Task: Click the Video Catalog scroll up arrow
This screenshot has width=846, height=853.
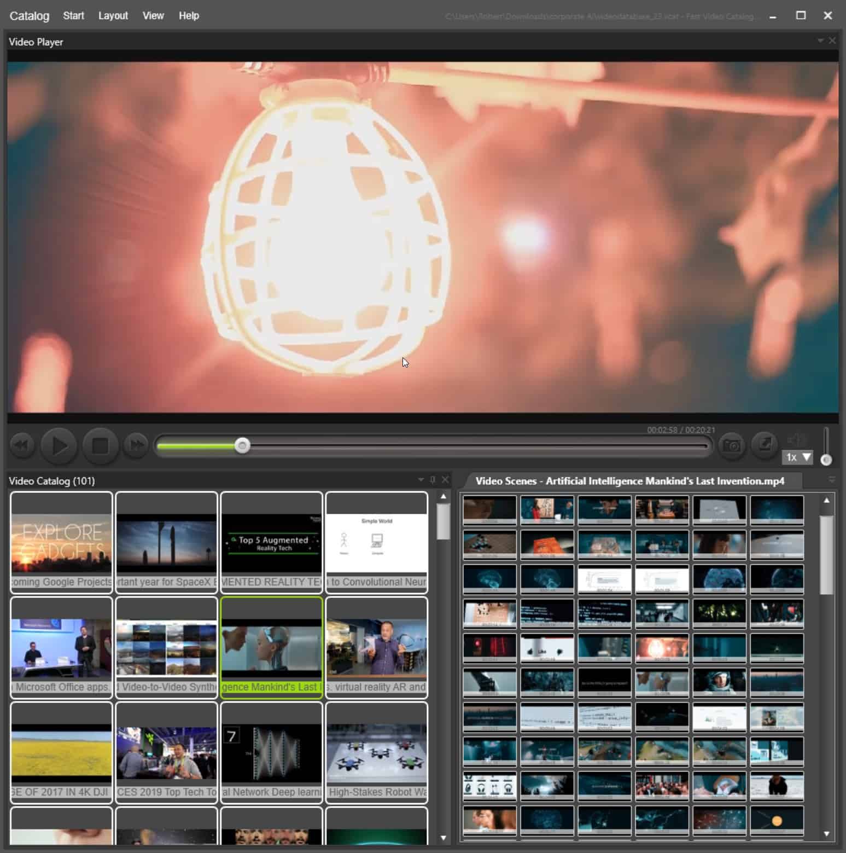Action: click(444, 496)
